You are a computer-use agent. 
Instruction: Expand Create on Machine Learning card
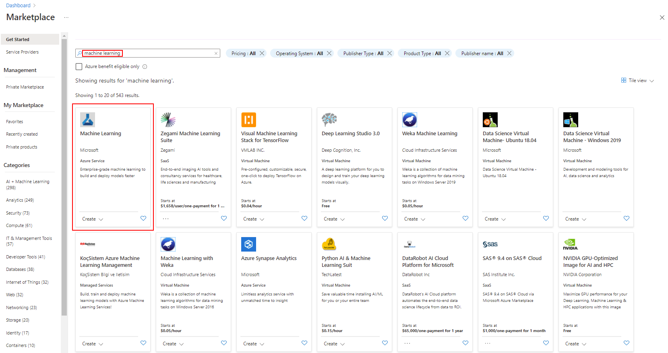pos(93,219)
